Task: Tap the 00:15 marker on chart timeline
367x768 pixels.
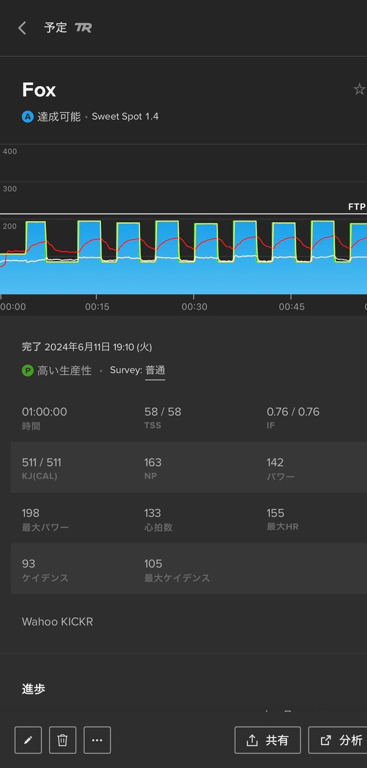Action: (x=97, y=307)
